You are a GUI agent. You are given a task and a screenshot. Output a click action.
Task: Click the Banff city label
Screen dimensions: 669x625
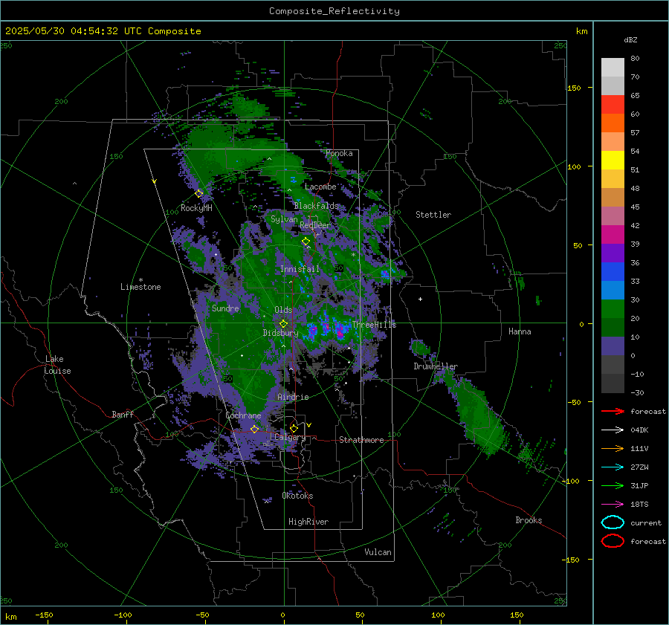[123, 414]
